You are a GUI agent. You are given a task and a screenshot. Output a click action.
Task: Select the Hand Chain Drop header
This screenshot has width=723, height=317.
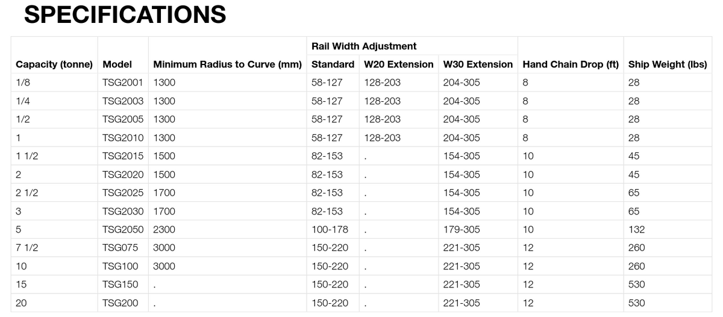coord(571,64)
